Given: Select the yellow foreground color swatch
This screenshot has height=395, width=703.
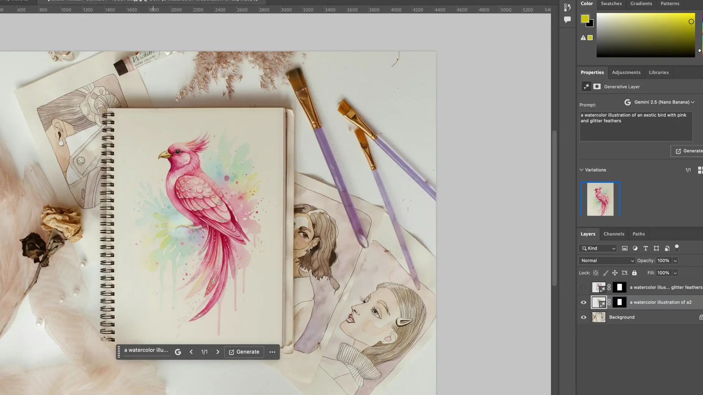Looking at the screenshot, I should tap(586, 19).
